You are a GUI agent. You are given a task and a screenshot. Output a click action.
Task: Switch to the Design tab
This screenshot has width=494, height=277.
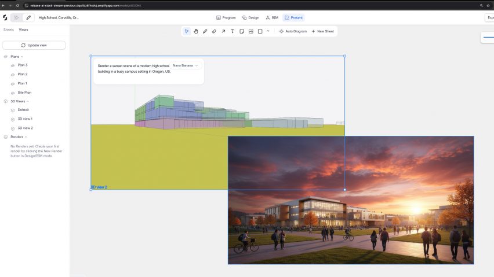250,17
